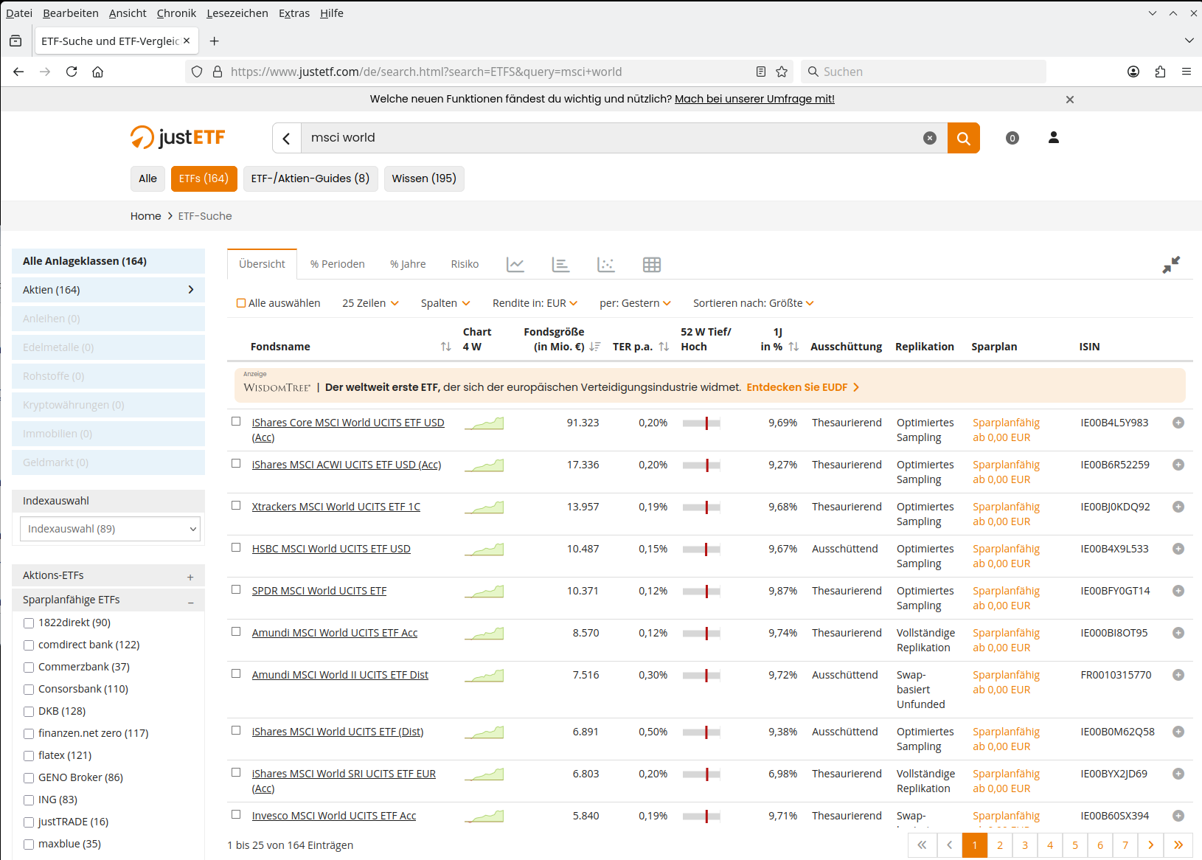Collapse the fullscreen results view icon
The height and width of the screenshot is (860, 1202).
coord(1171,265)
